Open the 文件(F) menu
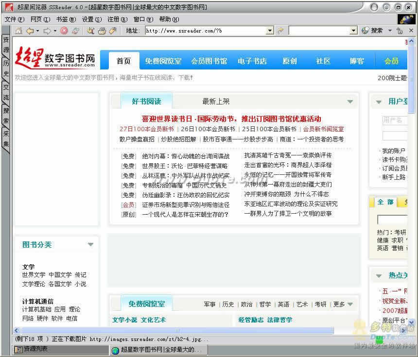This screenshot has width=418, height=357. (14, 19)
